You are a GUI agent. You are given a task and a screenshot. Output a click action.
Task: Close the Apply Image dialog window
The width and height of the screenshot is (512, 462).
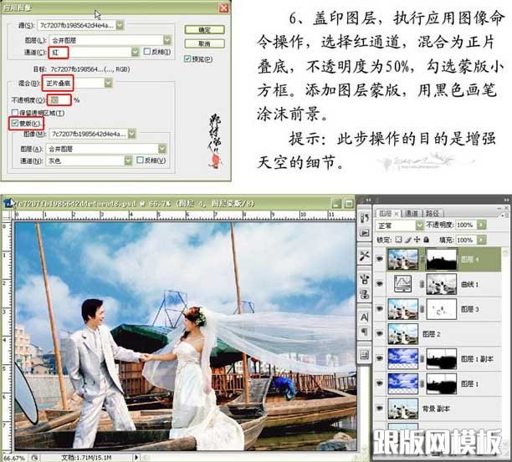223,8
